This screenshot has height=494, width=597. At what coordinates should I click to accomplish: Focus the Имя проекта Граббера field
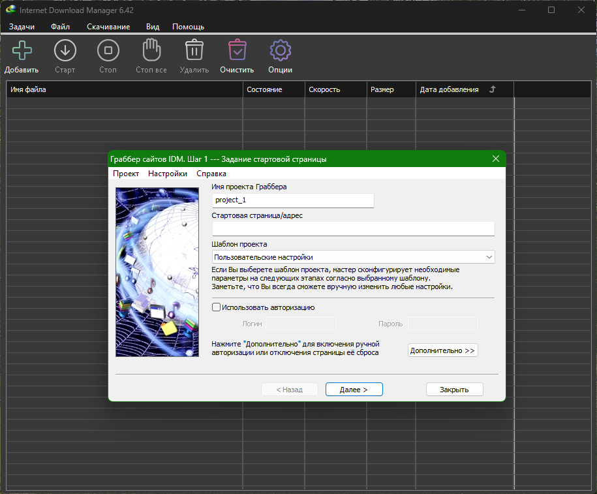pyautogui.click(x=293, y=200)
